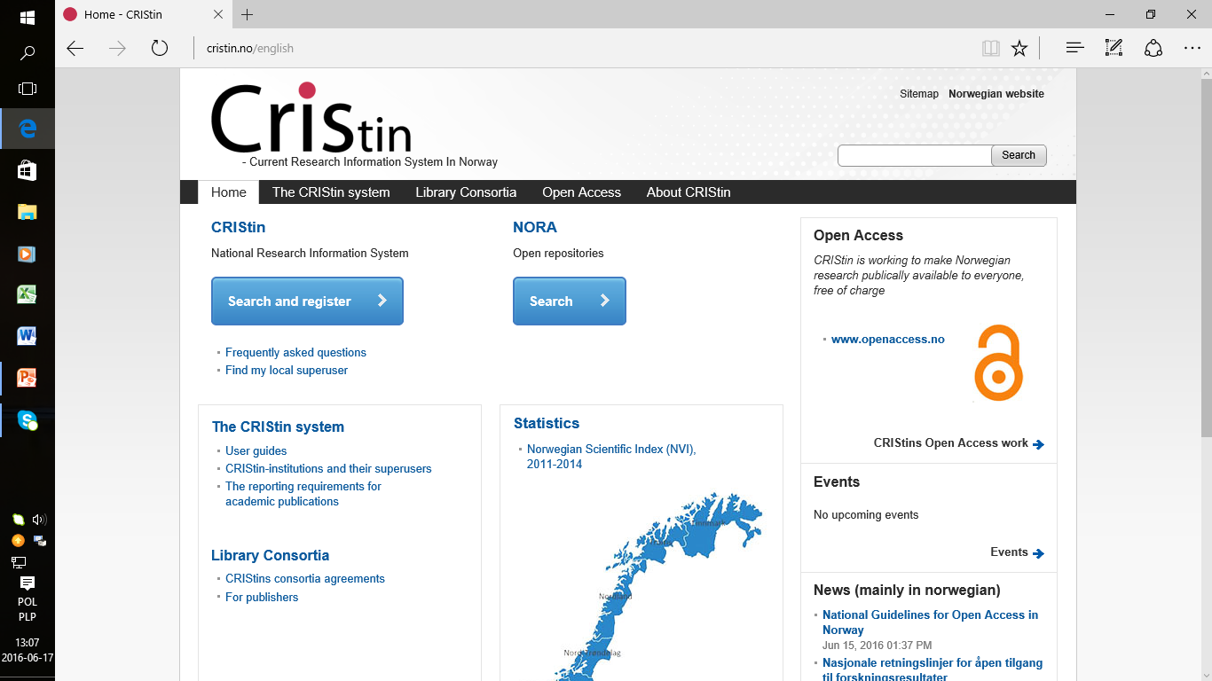Make a Web Note with pen icon

coord(1114,49)
